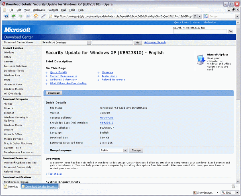Click the vertical scrollbar up arrow
241x196 pixels.
click(238, 23)
